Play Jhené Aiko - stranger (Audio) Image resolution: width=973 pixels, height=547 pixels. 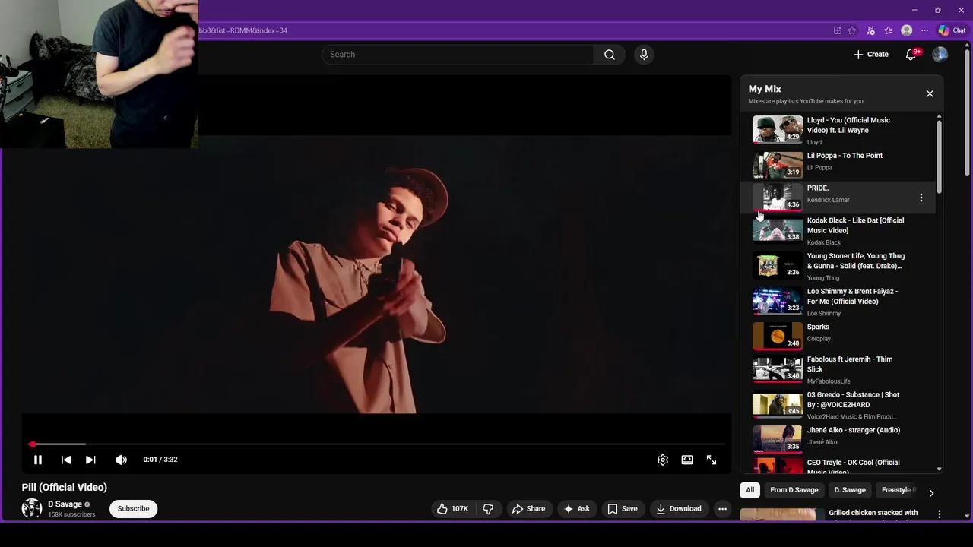pos(836,438)
